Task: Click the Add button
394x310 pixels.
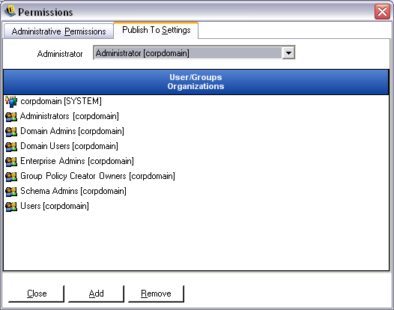Action: coord(96,294)
